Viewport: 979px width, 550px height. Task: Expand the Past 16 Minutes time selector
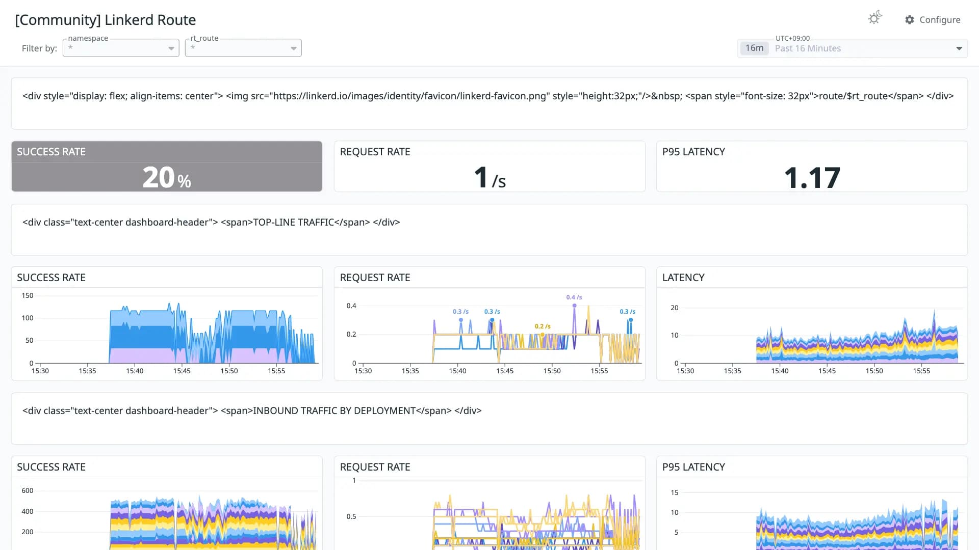point(852,48)
